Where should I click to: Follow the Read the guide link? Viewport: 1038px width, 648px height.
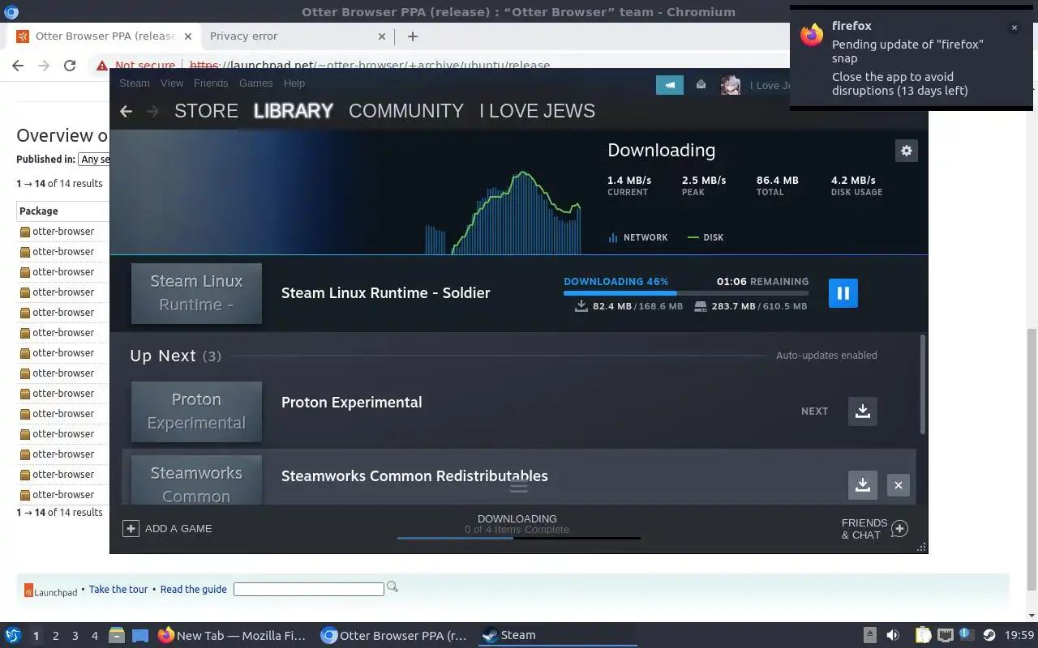(x=194, y=589)
